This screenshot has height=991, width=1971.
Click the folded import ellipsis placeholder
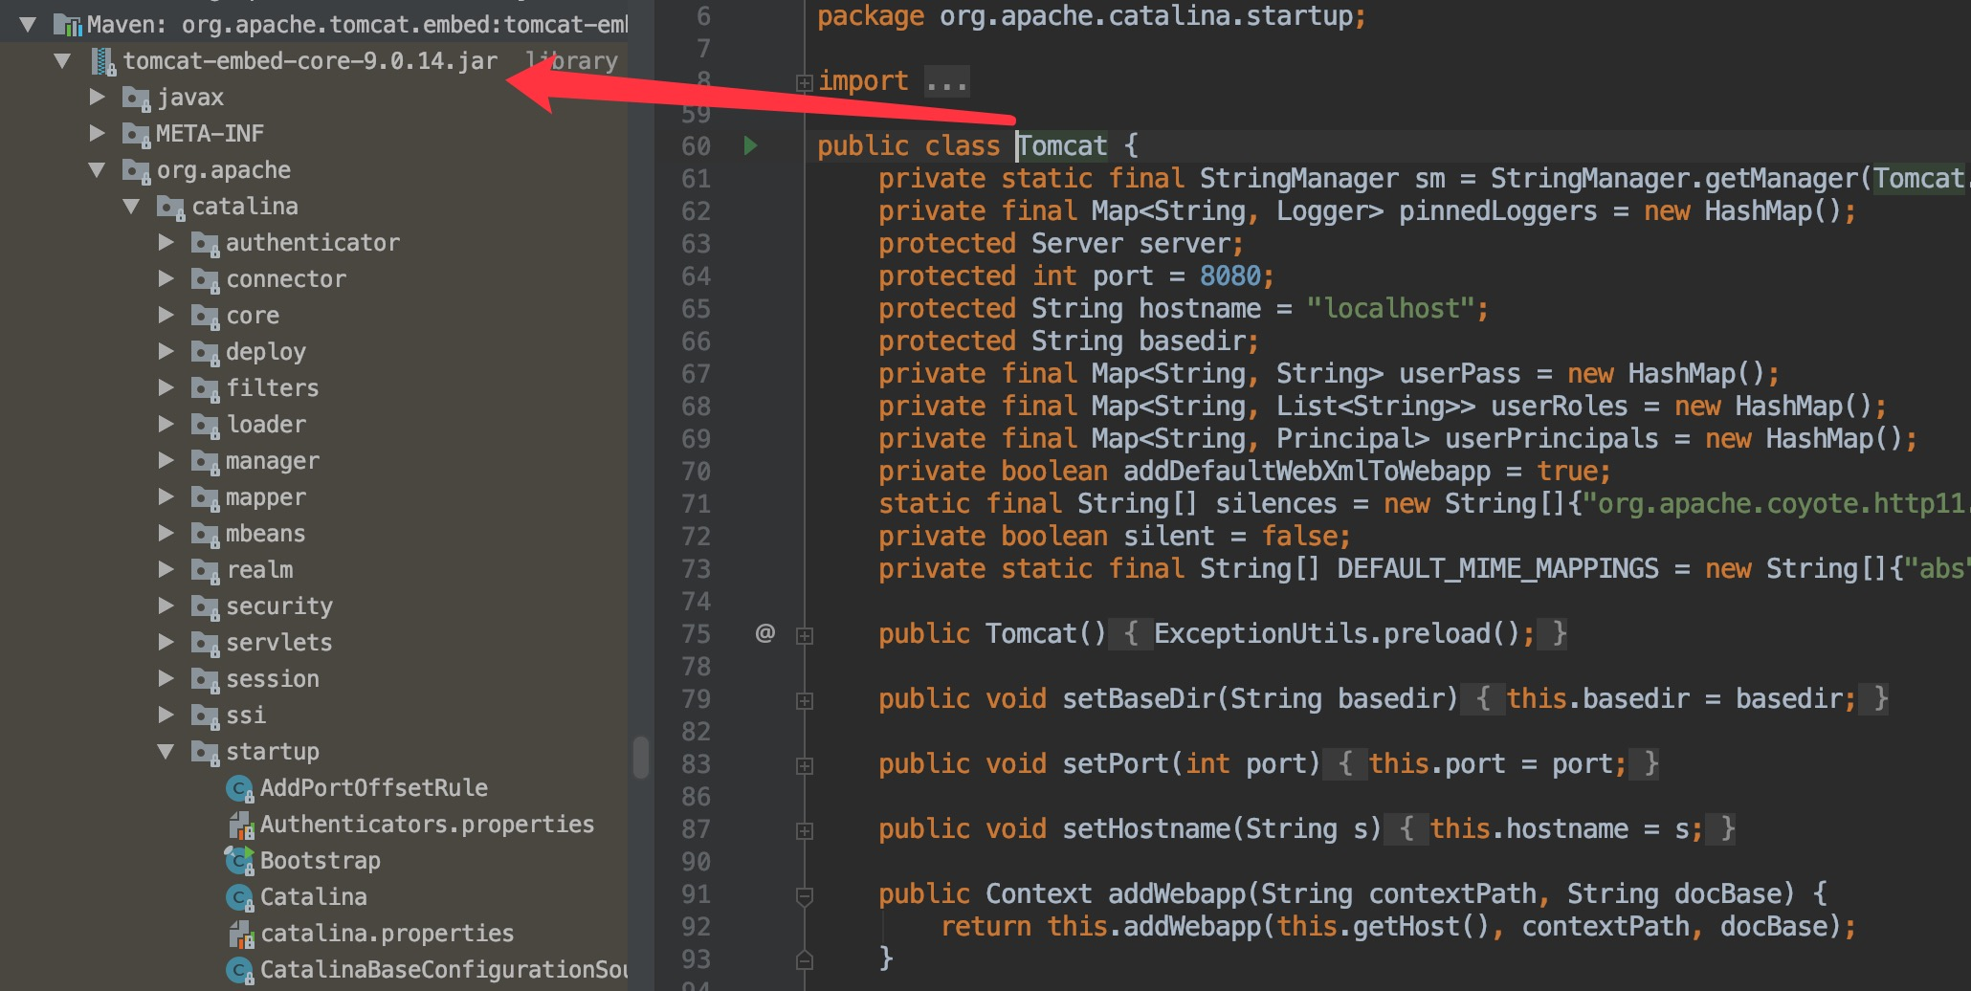coord(947,82)
